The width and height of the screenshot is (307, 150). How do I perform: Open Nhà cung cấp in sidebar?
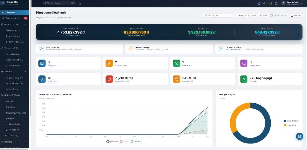[14, 66]
